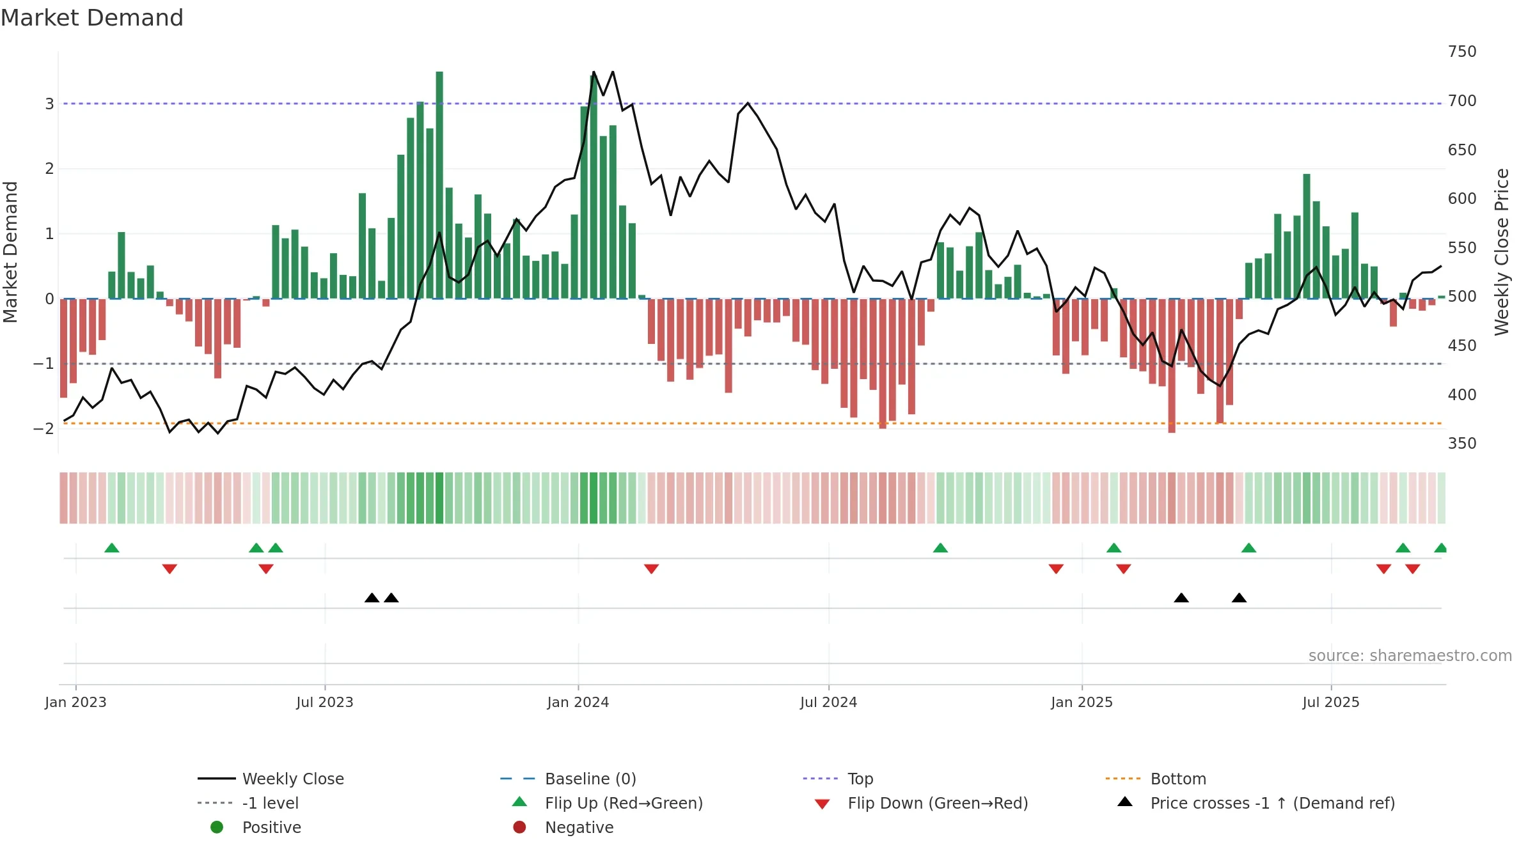Click the Positive legend entry
Screen dimensions: 1535x863
click(256, 827)
